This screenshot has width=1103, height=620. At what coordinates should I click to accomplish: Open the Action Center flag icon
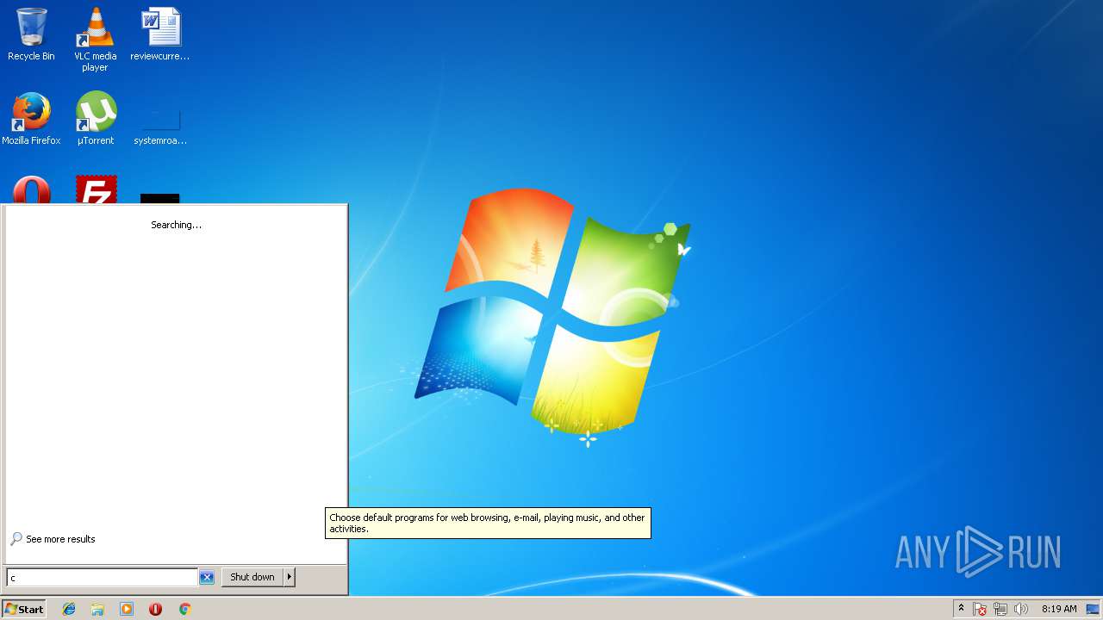click(980, 609)
